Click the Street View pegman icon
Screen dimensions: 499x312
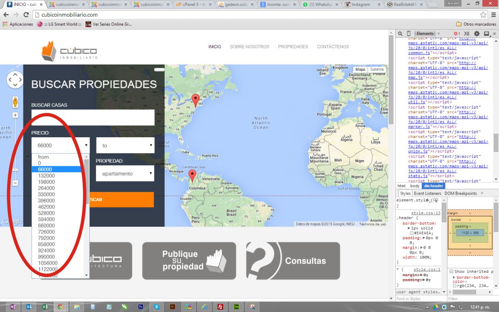(x=15, y=102)
